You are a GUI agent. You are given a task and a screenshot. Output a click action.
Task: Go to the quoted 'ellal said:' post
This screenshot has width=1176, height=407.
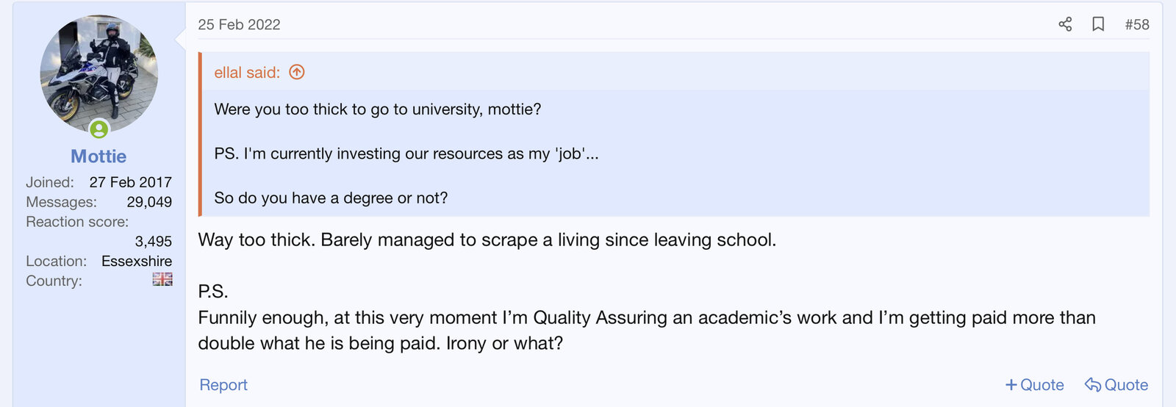coord(247,72)
